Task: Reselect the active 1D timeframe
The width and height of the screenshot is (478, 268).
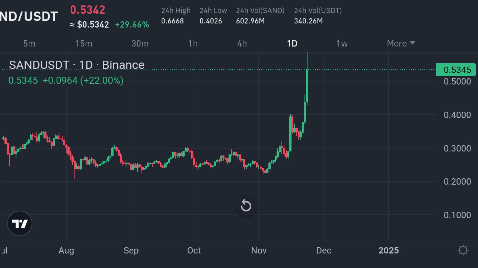Action: (x=292, y=43)
